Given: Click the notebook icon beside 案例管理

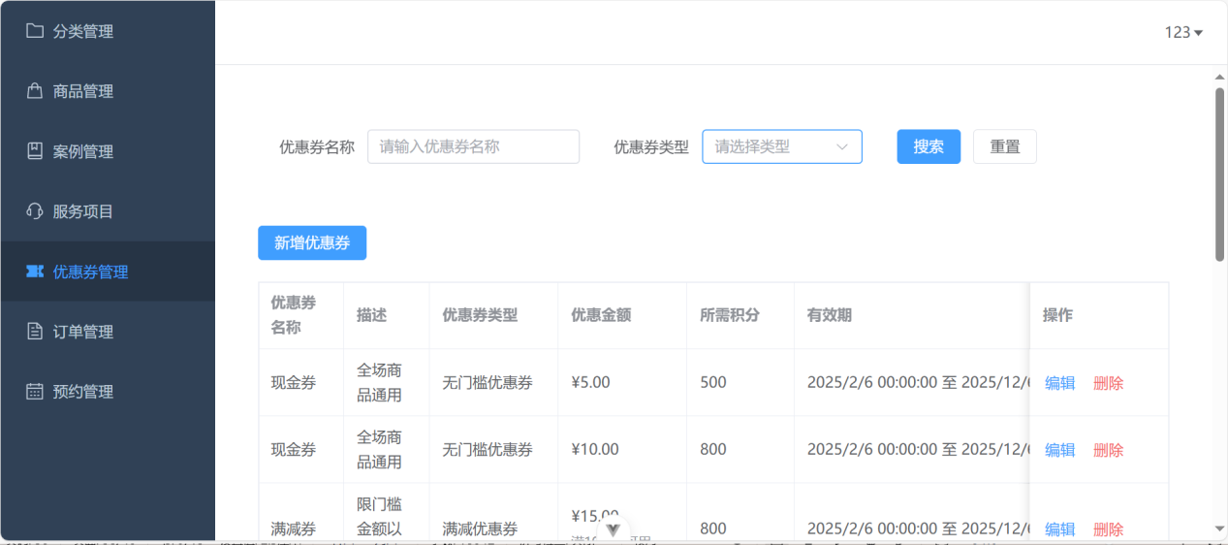Looking at the screenshot, I should [x=35, y=151].
